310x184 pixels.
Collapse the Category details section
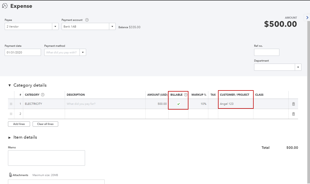tap(10, 85)
